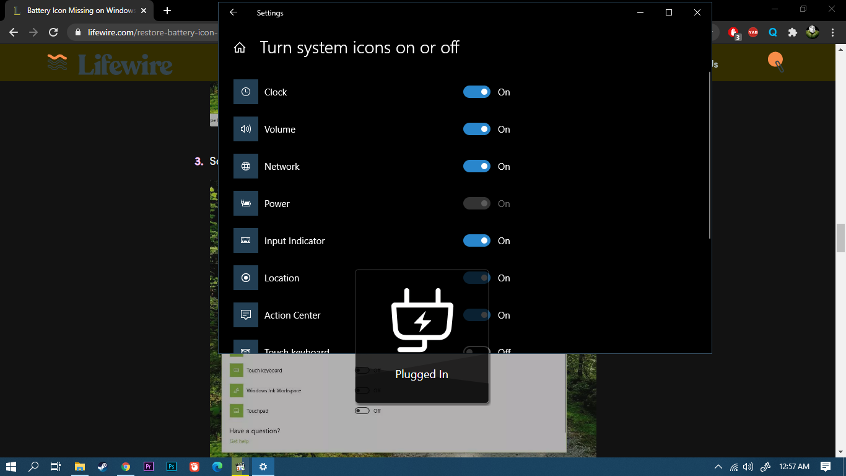Toggle the Clock system icon switch
Image resolution: width=846 pixels, height=476 pixels.
pyautogui.click(x=477, y=92)
